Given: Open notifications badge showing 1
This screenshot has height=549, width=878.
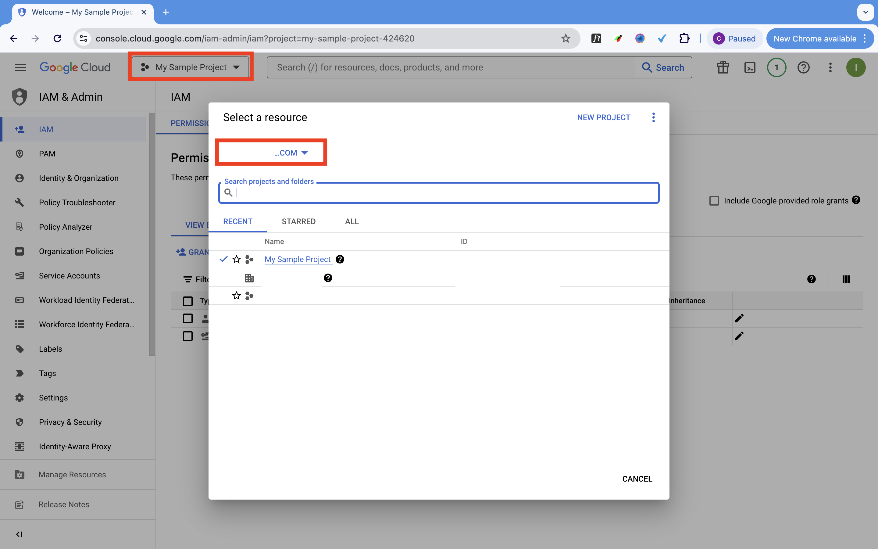Looking at the screenshot, I should [x=776, y=67].
